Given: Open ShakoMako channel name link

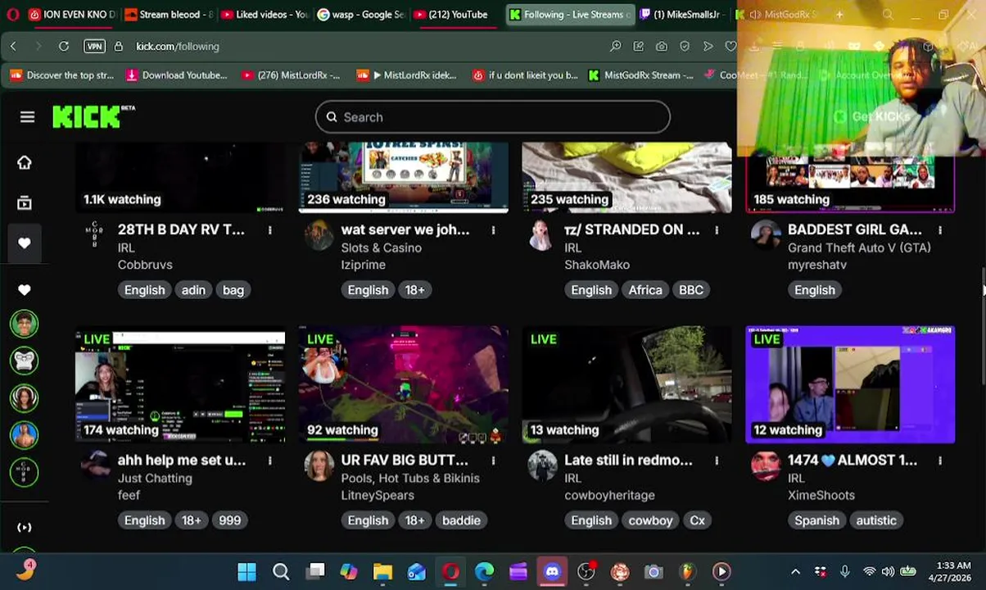Looking at the screenshot, I should click(x=597, y=265).
